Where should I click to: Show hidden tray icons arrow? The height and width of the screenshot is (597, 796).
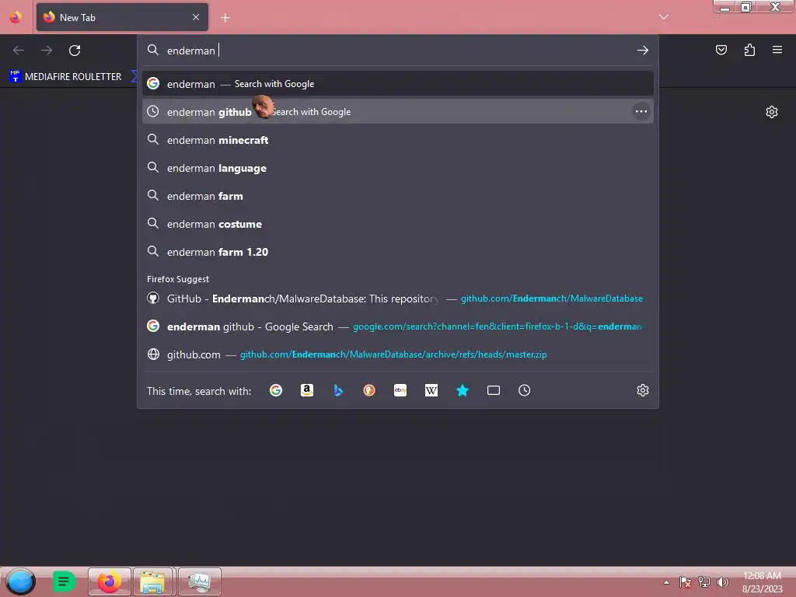pos(666,582)
